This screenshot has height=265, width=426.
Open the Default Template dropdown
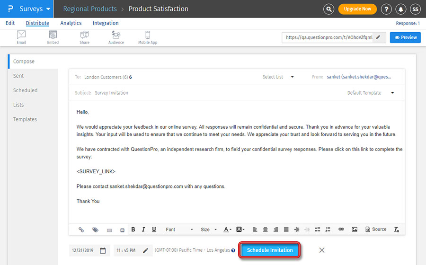tap(371, 93)
